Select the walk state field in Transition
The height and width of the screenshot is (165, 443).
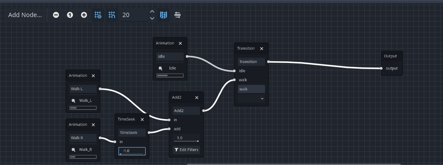click(x=251, y=89)
